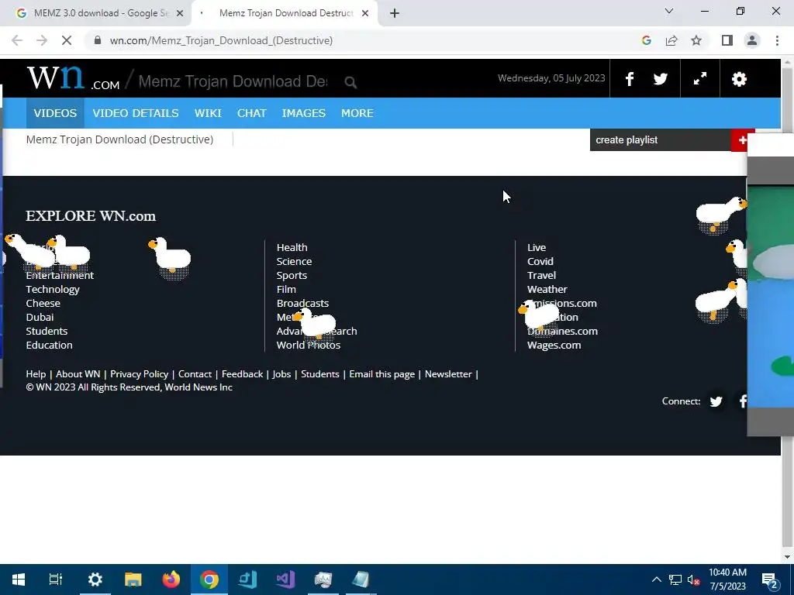Stop page loading with the X button
The width and height of the screenshot is (794, 595).
67,40
